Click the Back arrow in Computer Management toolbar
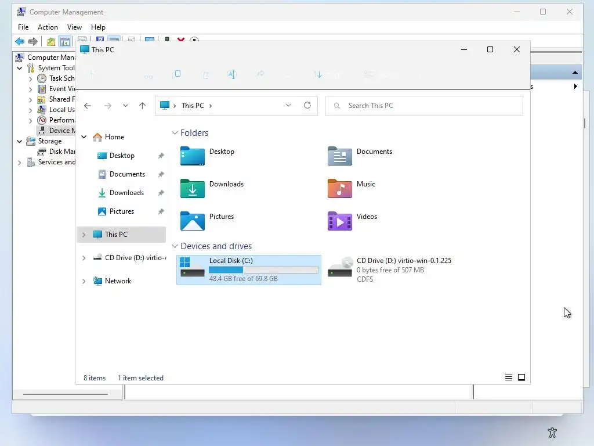Viewport: 594px width, 446px height. [20, 41]
